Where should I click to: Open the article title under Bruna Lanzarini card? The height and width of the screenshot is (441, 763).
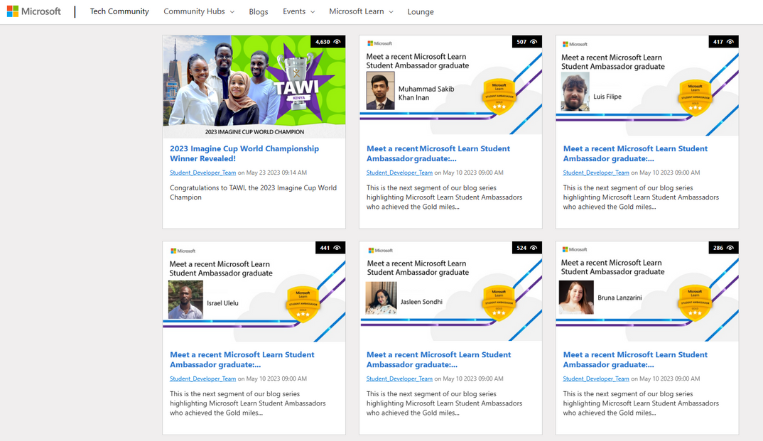point(635,360)
